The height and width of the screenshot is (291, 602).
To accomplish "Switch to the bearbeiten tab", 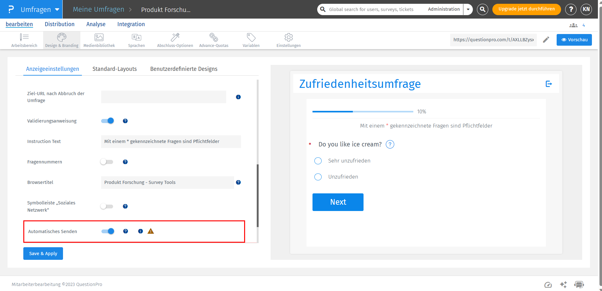I will click(19, 24).
